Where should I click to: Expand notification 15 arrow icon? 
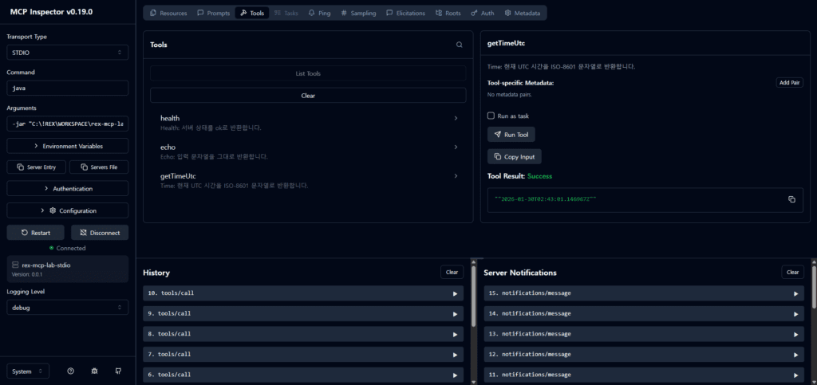pos(795,293)
